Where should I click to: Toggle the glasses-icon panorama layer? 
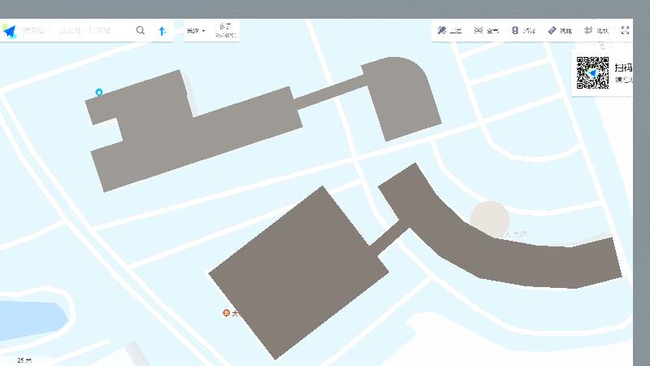(486, 31)
